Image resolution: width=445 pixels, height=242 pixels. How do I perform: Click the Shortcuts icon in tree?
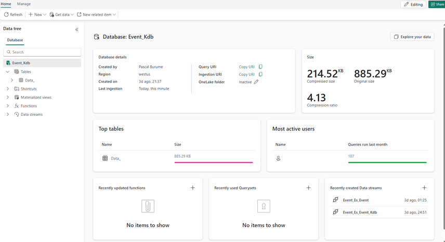tap(17, 89)
